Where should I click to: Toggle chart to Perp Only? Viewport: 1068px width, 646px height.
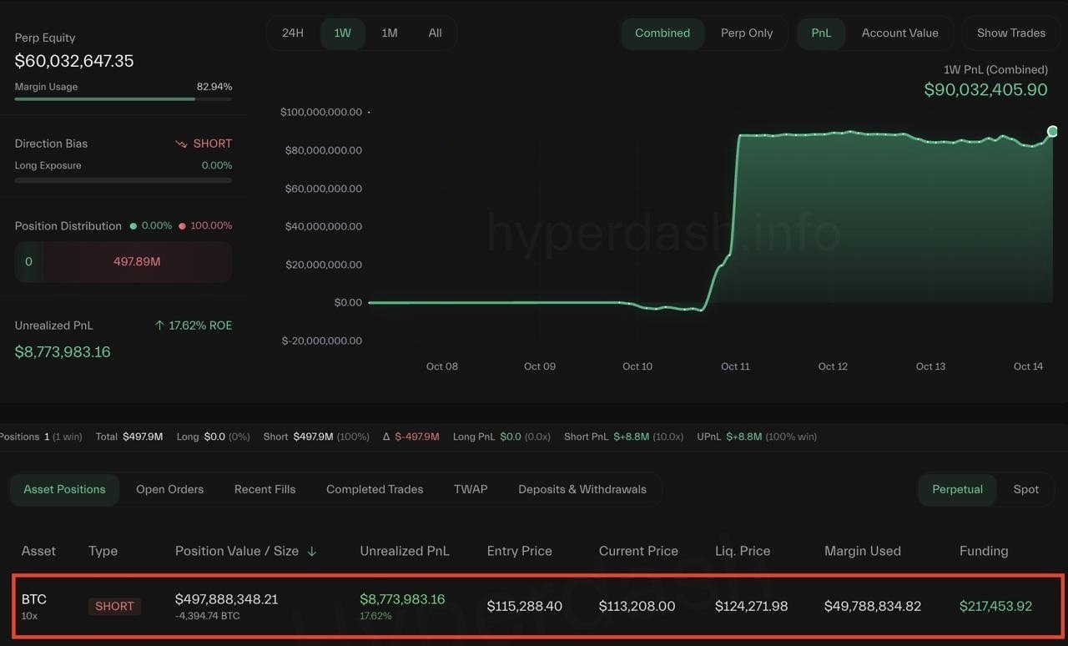(747, 33)
